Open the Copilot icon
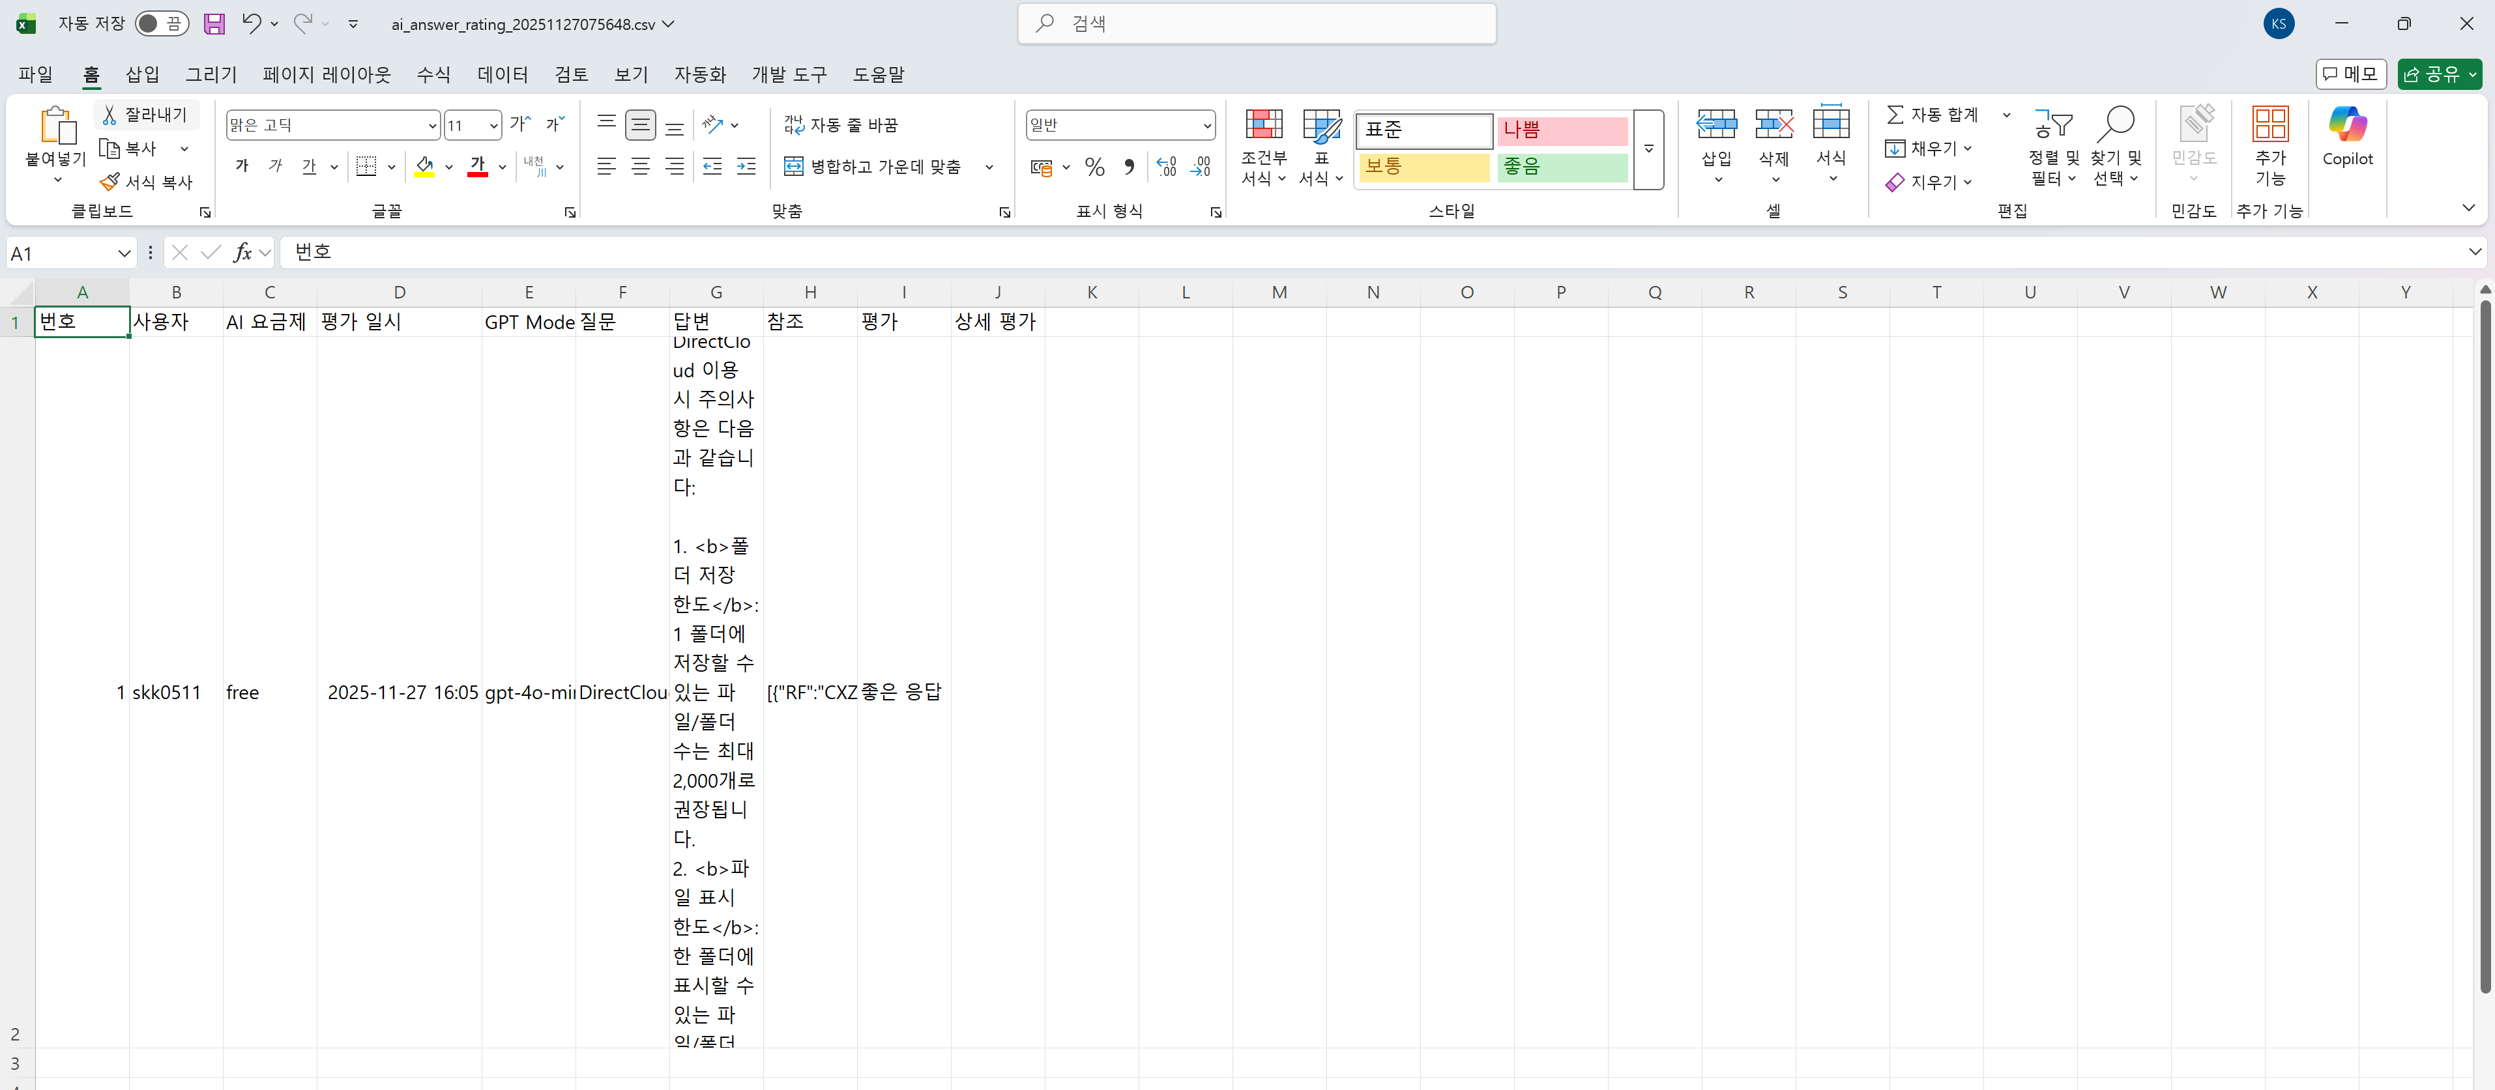This screenshot has height=1090, width=2495. [2347, 125]
